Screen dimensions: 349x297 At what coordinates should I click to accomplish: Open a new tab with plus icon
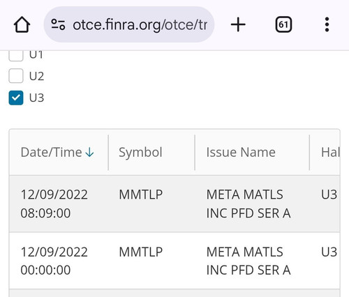pos(238,24)
